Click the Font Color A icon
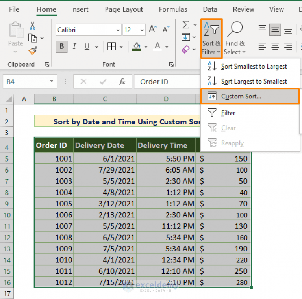 coord(157,46)
